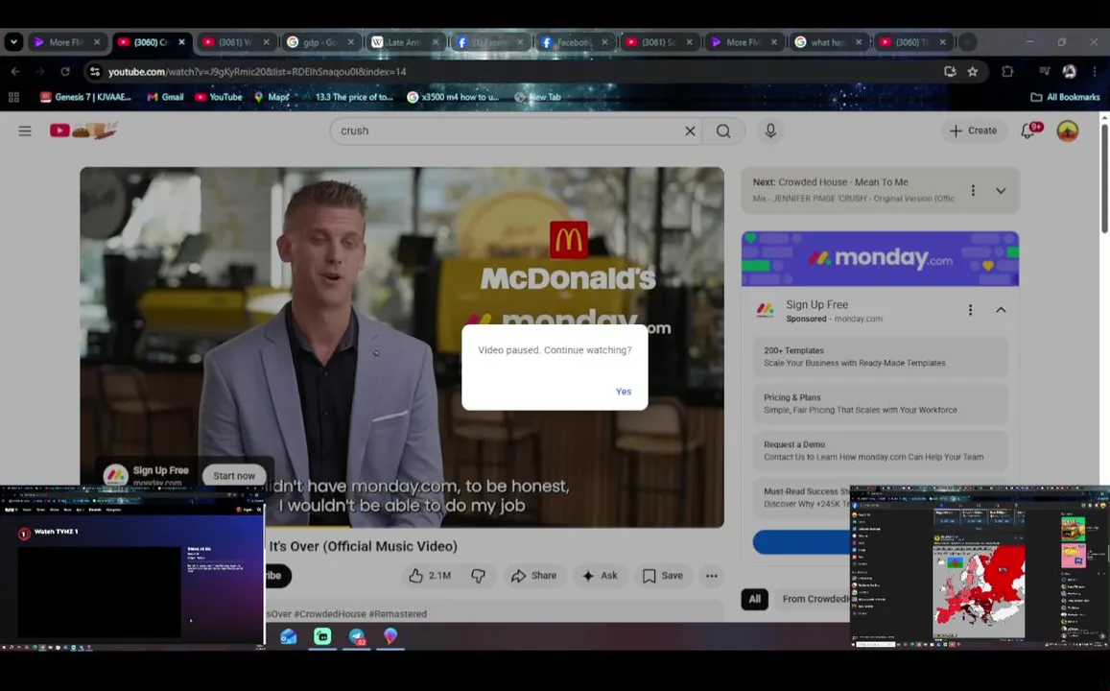This screenshot has width=1110, height=691.
Task: Open more actions ellipsis under video
Action: [712, 576]
